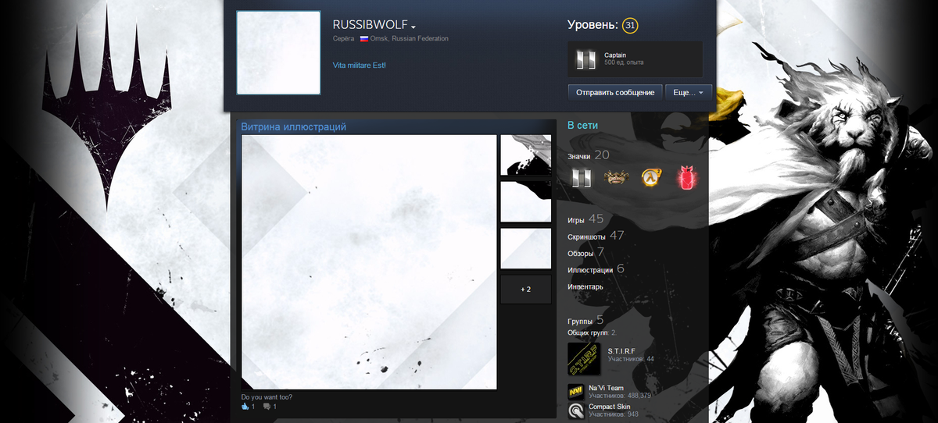Click the Half-Life 2 orange badge icon
938x423 pixels.
[652, 179]
